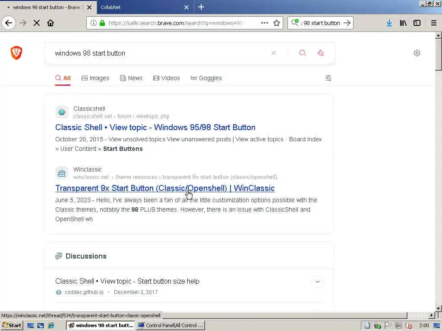Switch to Control Panel taskbar window
The height and width of the screenshot is (331, 442).
point(170,325)
